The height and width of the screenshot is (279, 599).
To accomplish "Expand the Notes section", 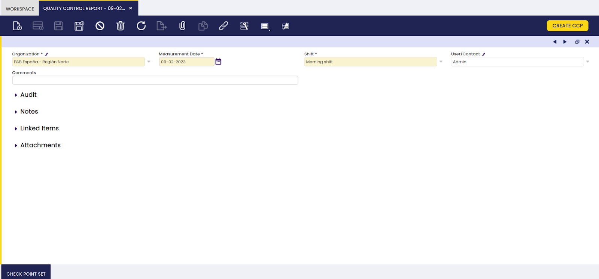I will click(29, 112).
